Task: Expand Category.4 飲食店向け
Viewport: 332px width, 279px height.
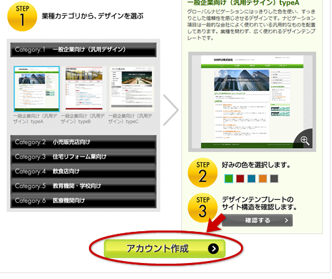Action: point(84,171)
